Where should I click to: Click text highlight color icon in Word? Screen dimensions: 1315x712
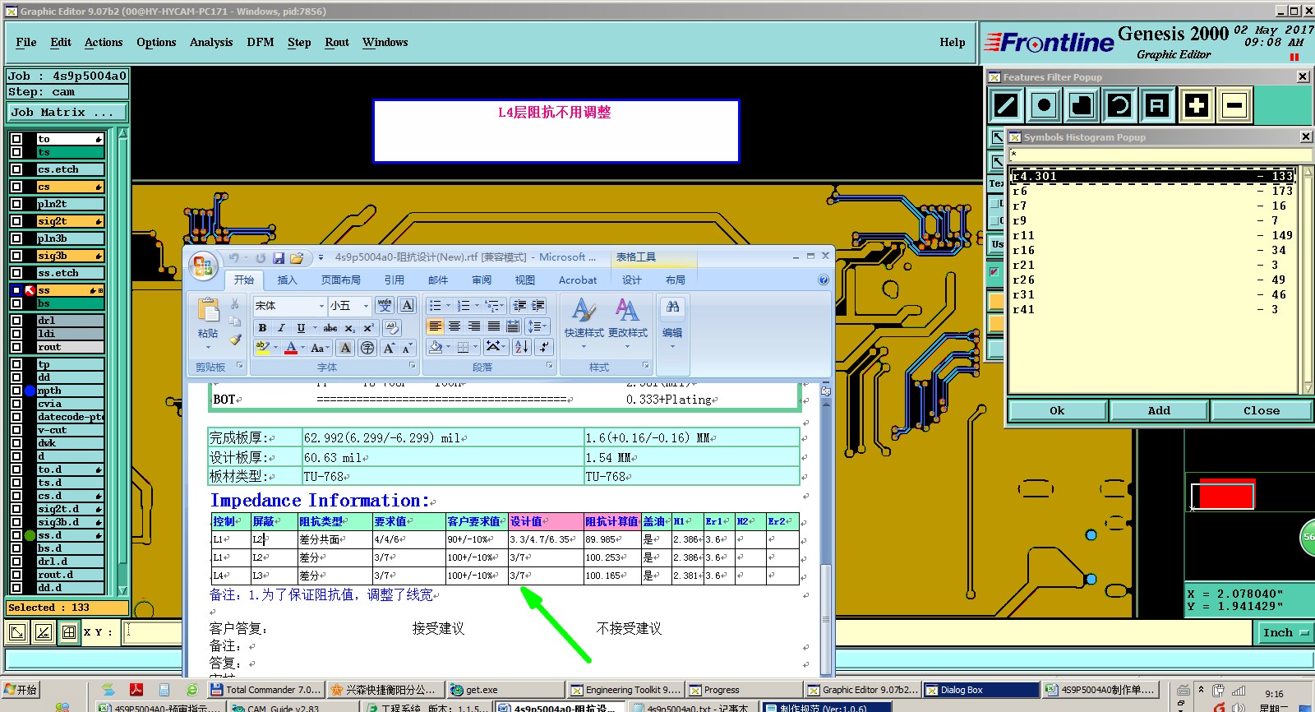262,348
